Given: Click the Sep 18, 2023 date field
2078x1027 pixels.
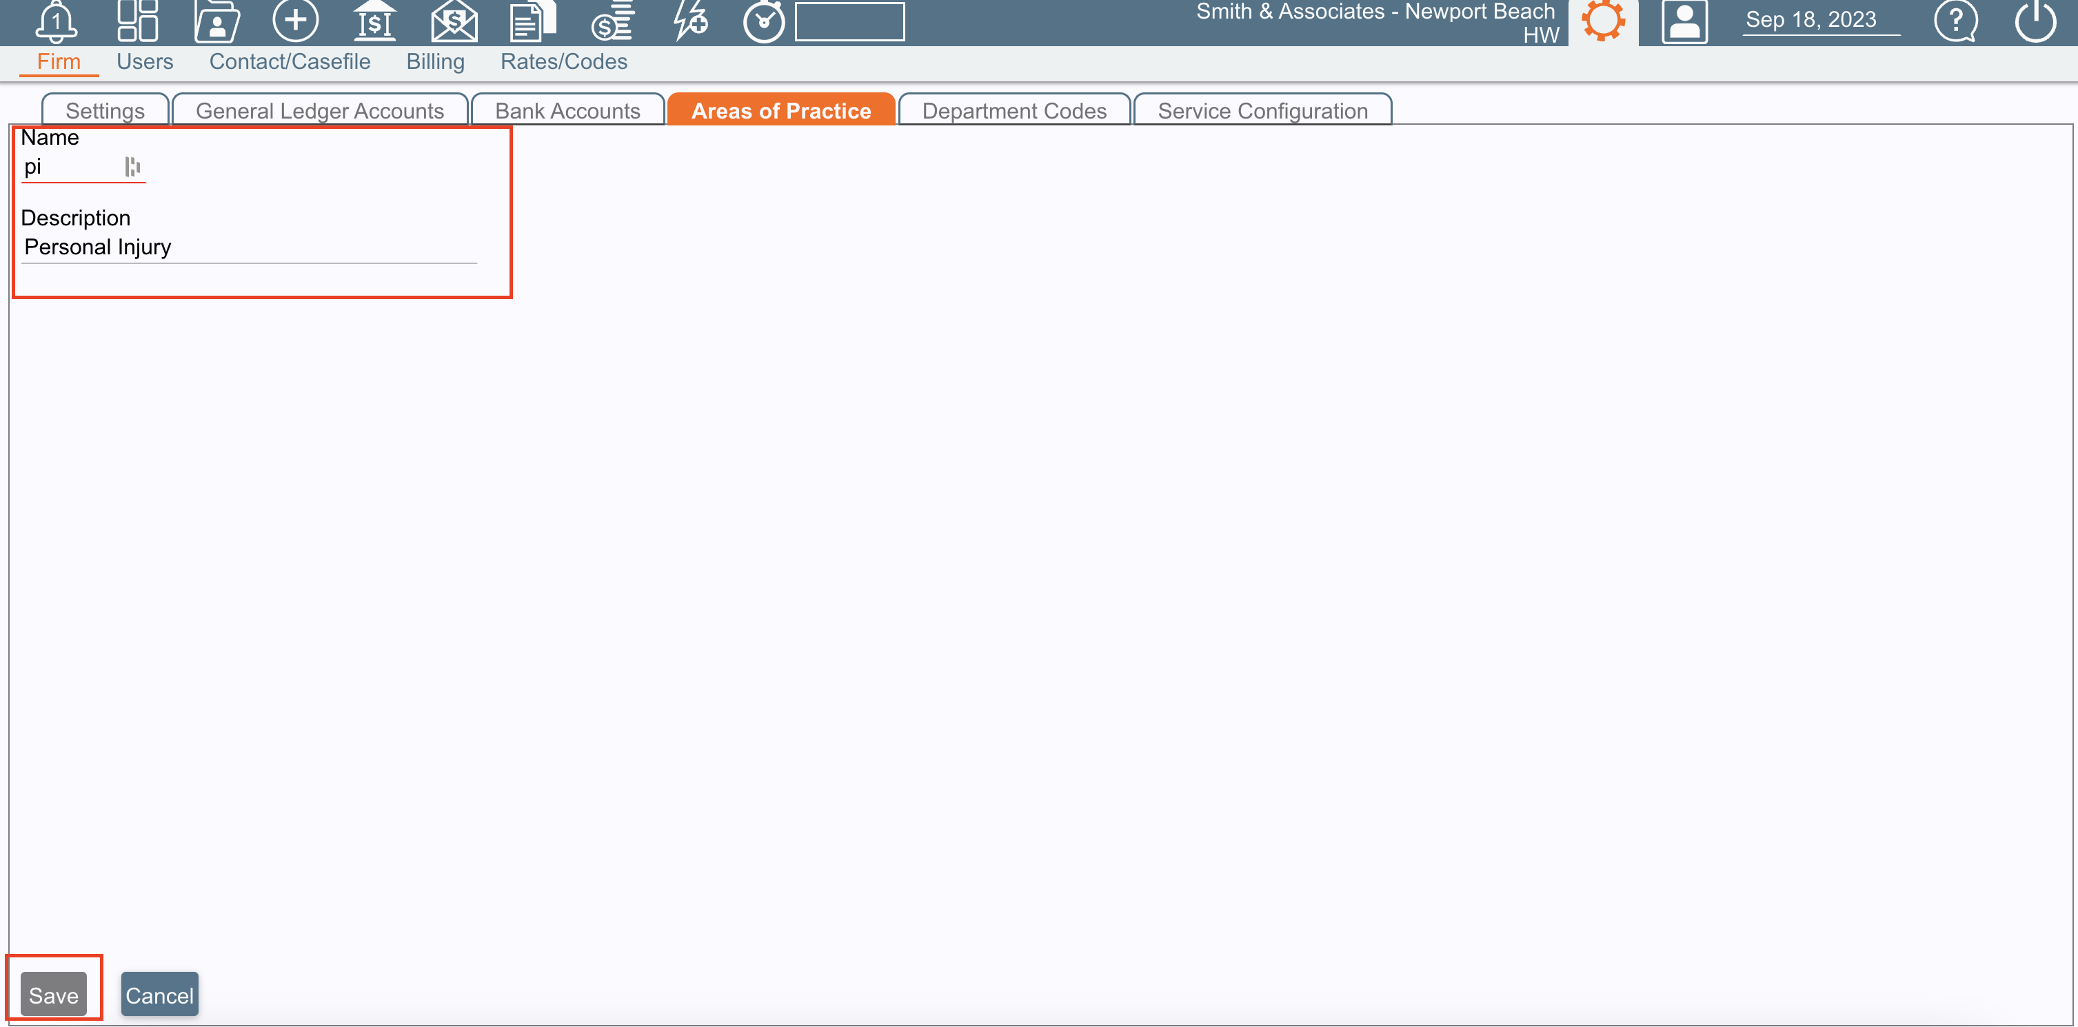Looking at the screenshot, I should [x=1821, y=19].
